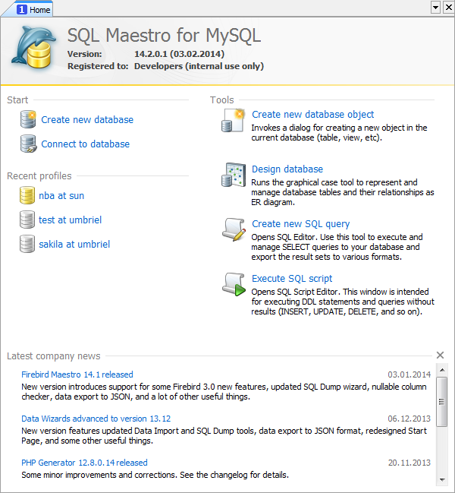Click the Connect to database icon
The height and width of the screenshot is (493, 455).
(x=28, y=144)
